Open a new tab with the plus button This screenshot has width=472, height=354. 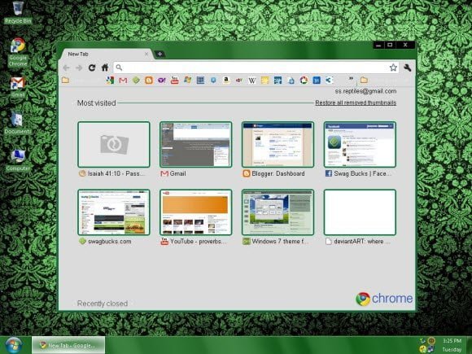[160, 55]
